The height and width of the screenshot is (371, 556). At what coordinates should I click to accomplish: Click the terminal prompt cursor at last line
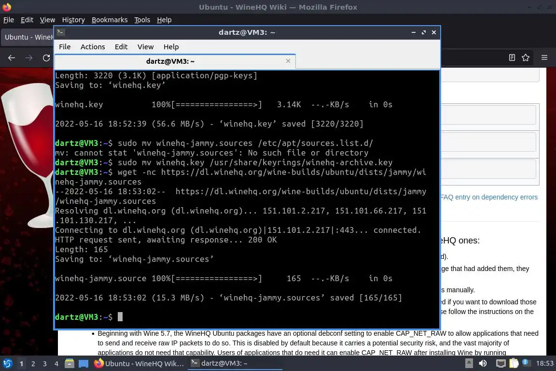point(120,317)
